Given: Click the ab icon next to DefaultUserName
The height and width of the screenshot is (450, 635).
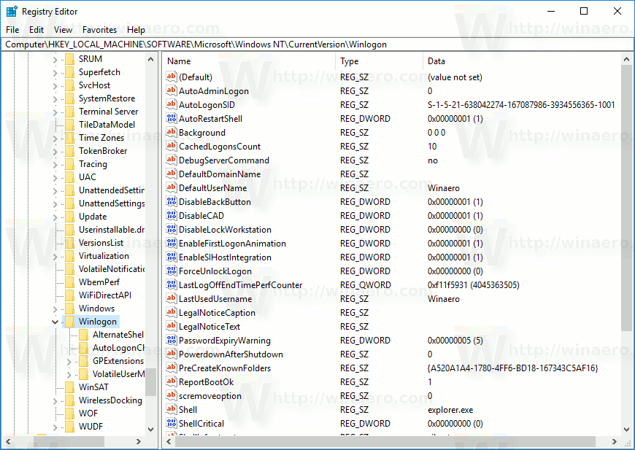Looking at the screenshot, I should click(x=172, y=187).
